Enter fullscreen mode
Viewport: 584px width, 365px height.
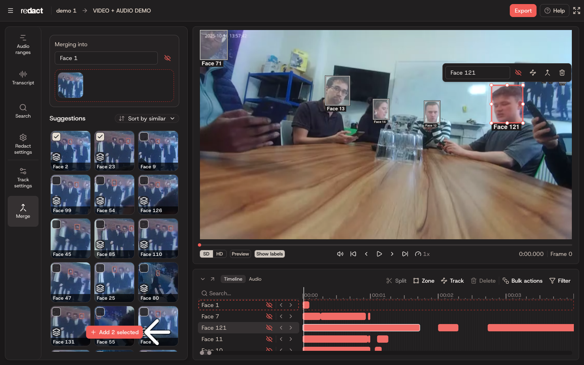coord(577,11)
